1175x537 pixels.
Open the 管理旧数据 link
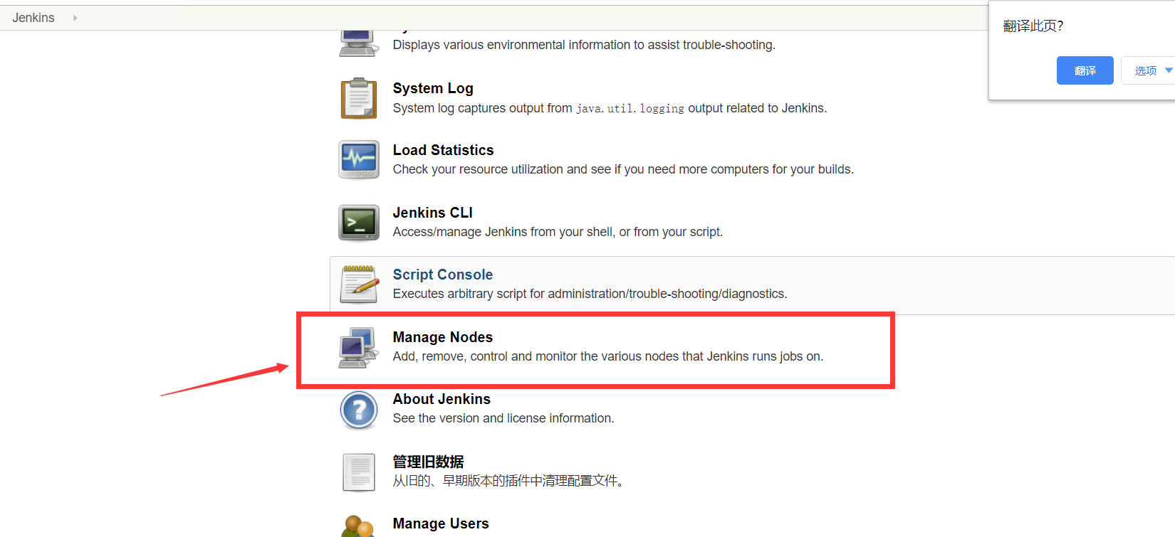428,462
